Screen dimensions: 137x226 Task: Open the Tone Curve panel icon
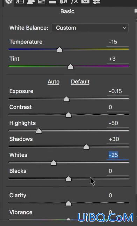click(x=20, y=1)
